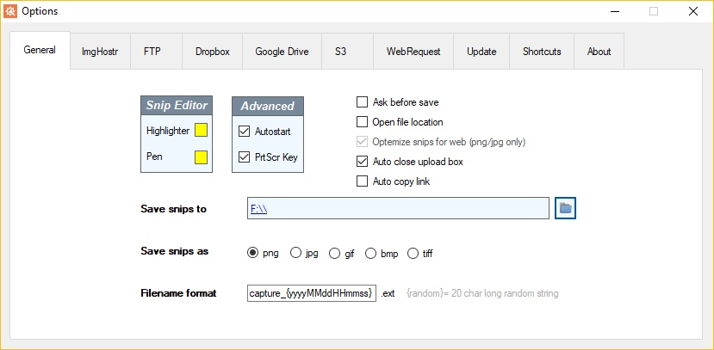Go to the Update tab

tap(481, 52)
